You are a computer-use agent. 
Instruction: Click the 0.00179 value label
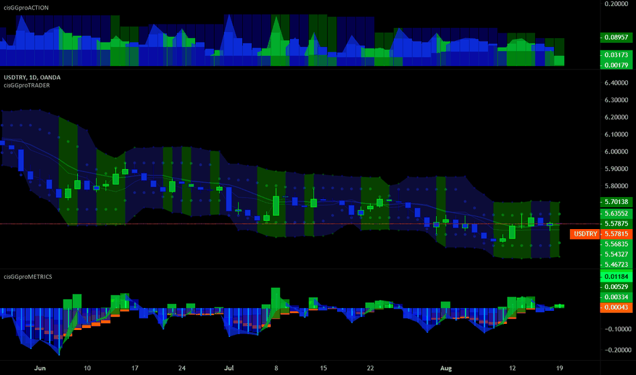pyautogui.click(x=616, y=65)
